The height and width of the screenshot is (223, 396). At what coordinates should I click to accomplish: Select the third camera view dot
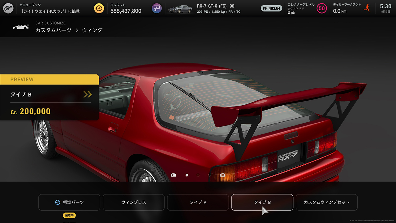209,175
